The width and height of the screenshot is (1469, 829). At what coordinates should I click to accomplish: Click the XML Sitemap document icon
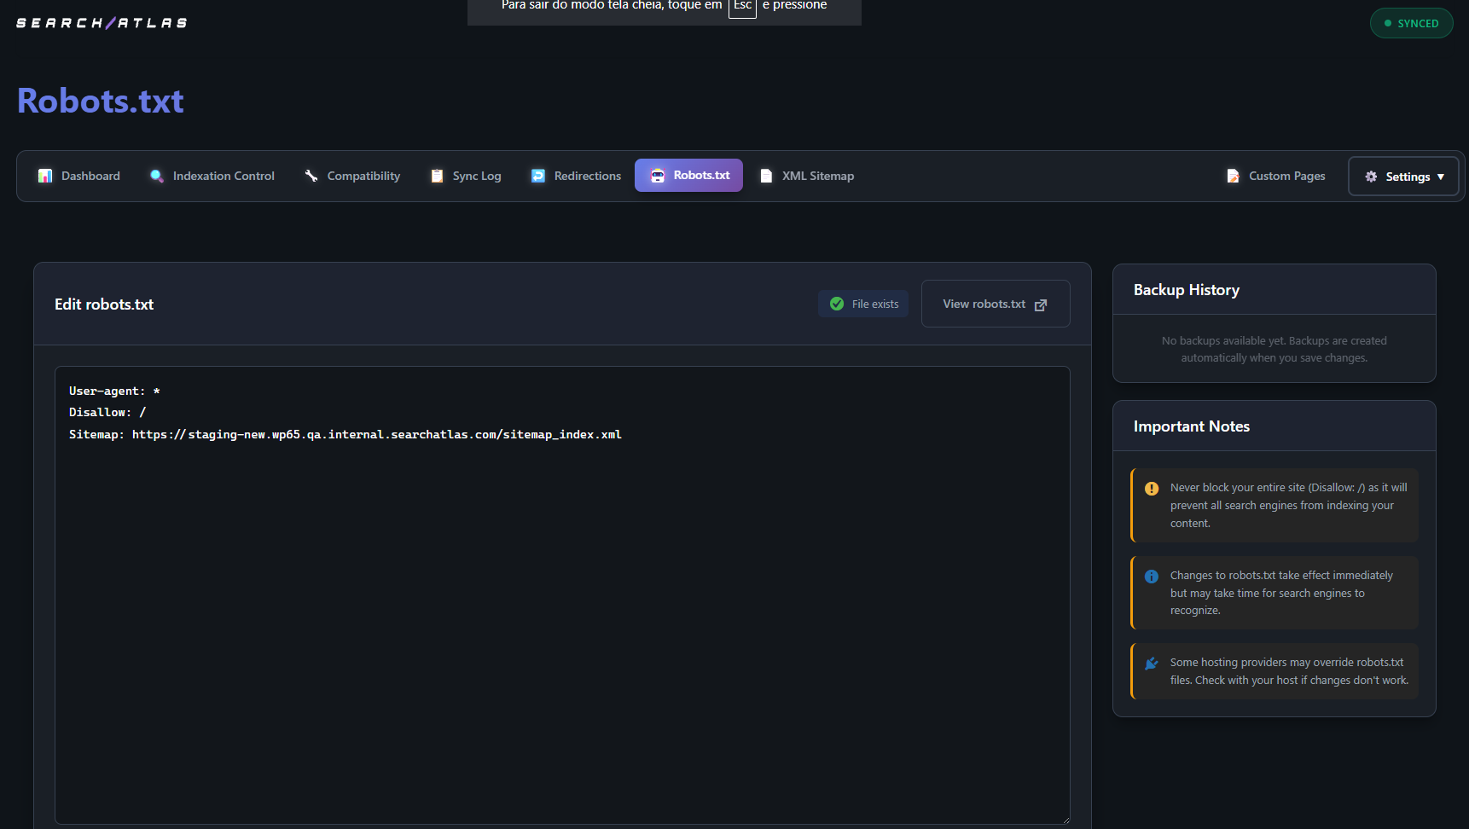(766, 176)
